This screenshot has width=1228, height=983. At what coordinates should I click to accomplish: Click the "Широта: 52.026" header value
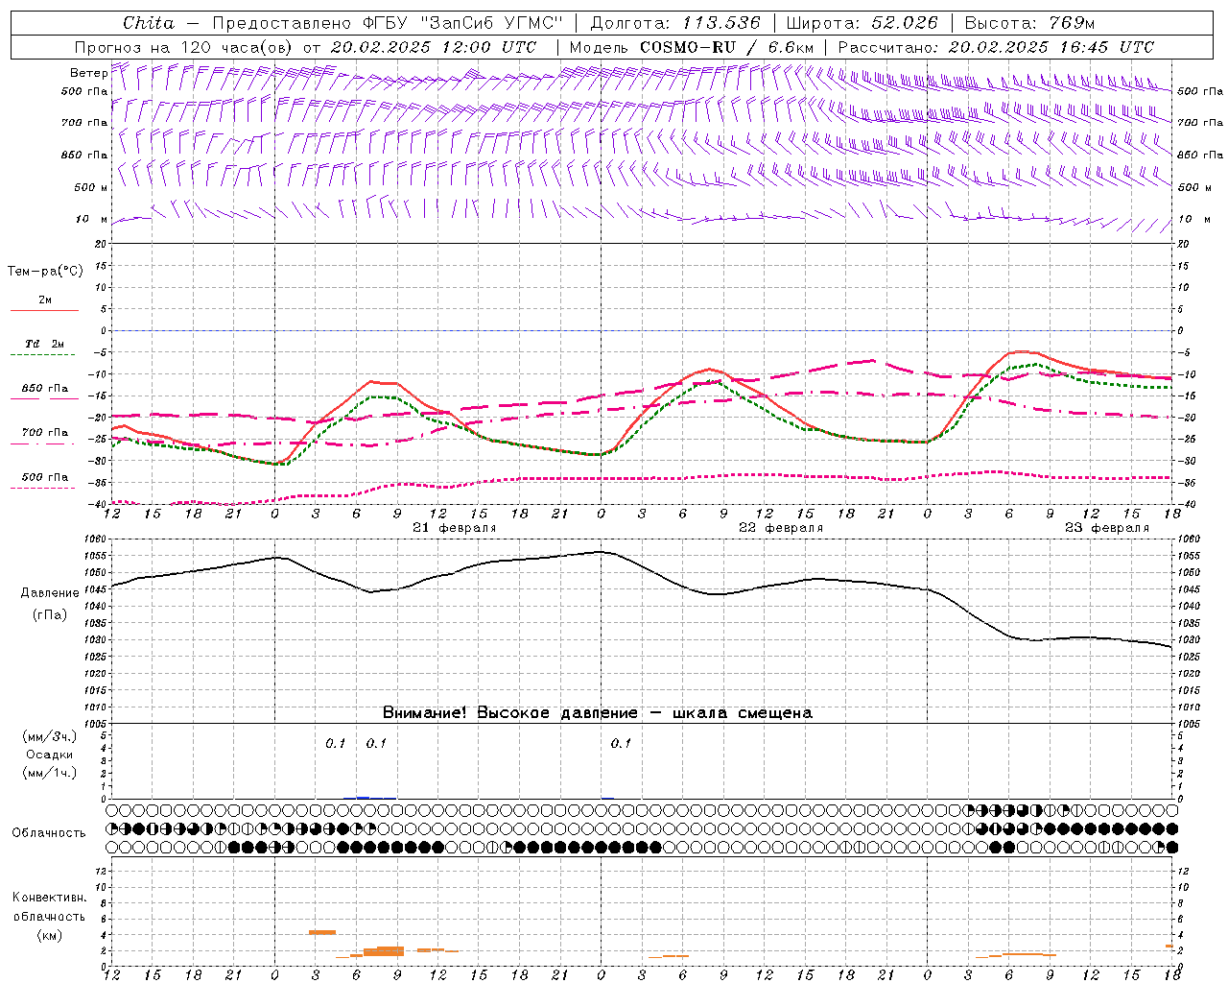coord(862,23)
